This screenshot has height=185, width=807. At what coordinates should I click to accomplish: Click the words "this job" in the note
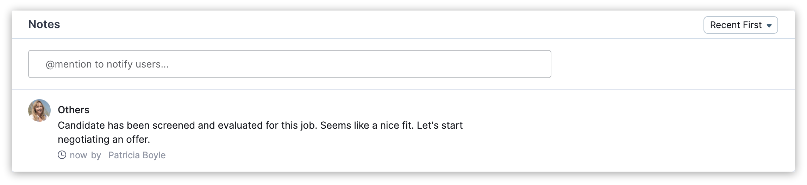click(299, 126)
